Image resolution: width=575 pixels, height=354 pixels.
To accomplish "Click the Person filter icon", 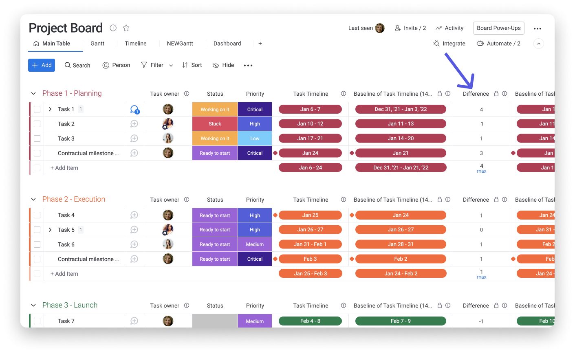I will point(105,65).
